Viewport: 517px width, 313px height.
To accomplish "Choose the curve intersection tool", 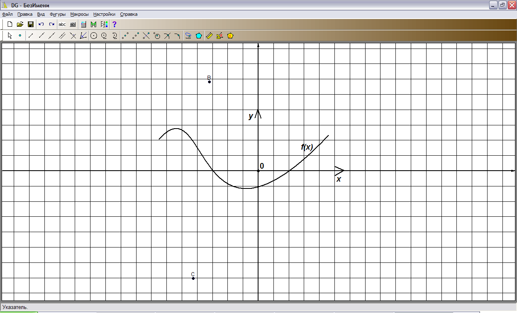I will tap(177, 36).
